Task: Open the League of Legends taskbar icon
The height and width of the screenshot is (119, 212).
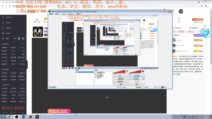Action: point(30,117)
